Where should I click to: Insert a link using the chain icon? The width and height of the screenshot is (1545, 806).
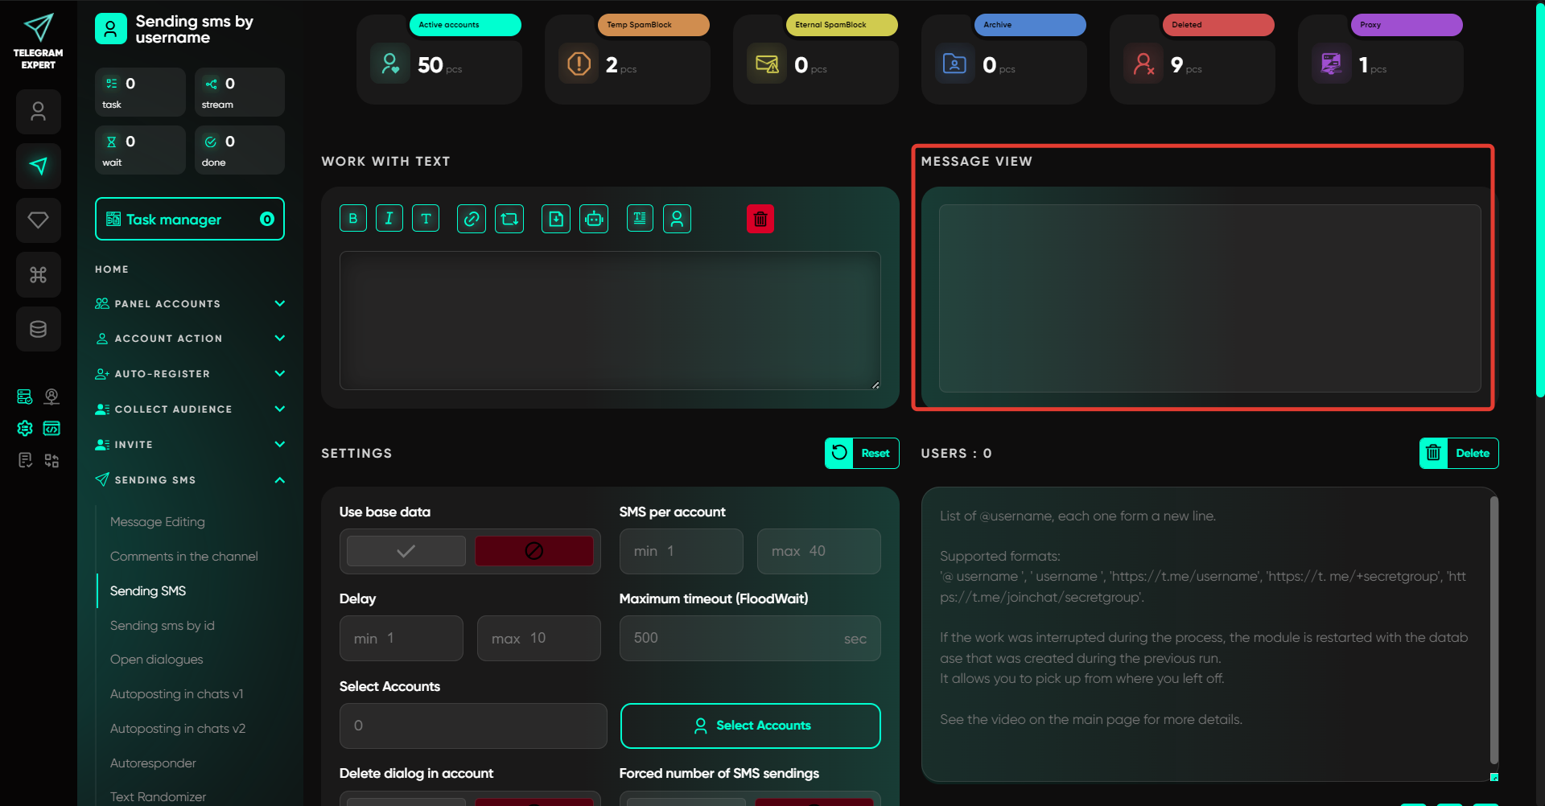(x=472, y=219)
